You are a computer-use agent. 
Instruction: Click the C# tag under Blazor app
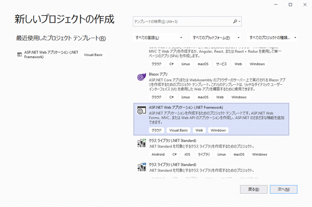pos(171,97)
